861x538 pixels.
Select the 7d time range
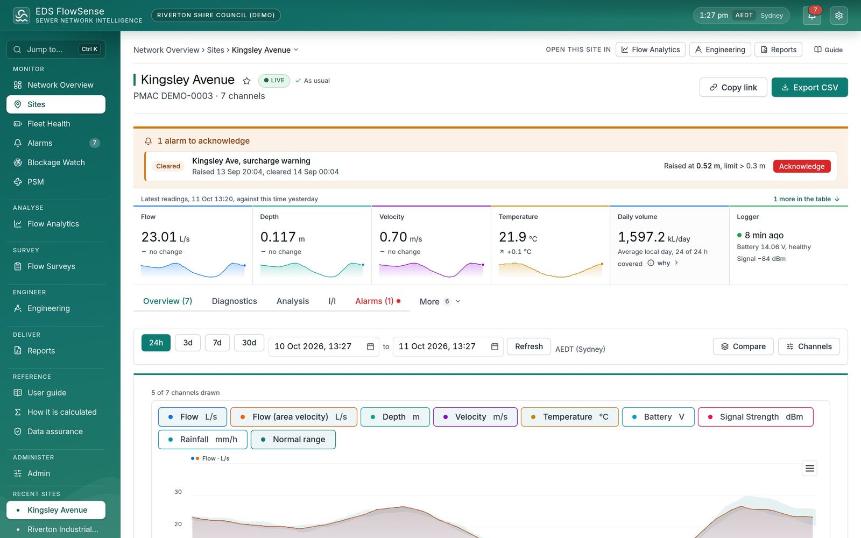(217, 343)
